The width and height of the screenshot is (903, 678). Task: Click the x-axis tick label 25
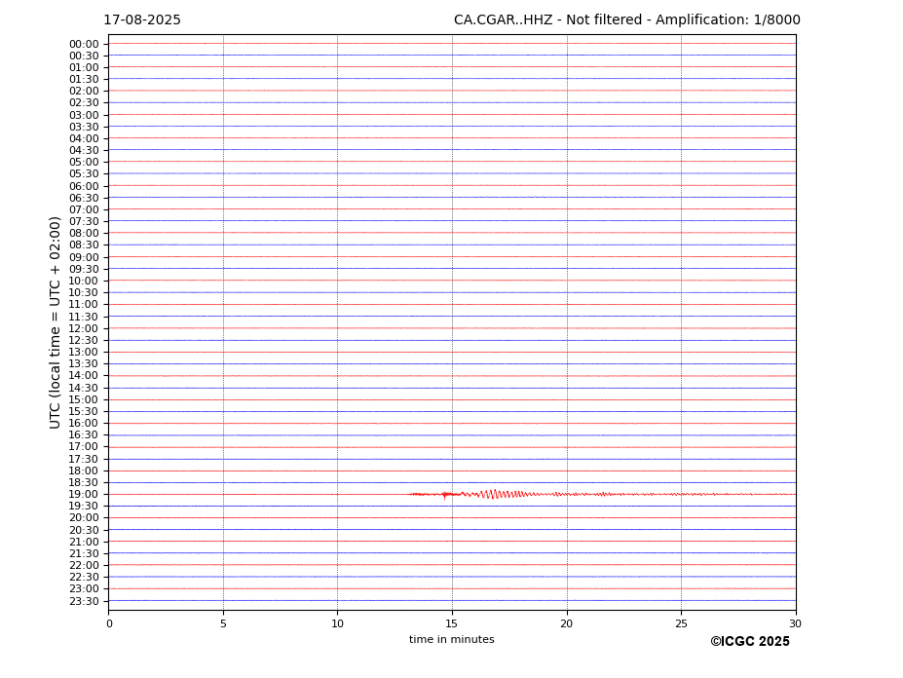click(681, 623)
